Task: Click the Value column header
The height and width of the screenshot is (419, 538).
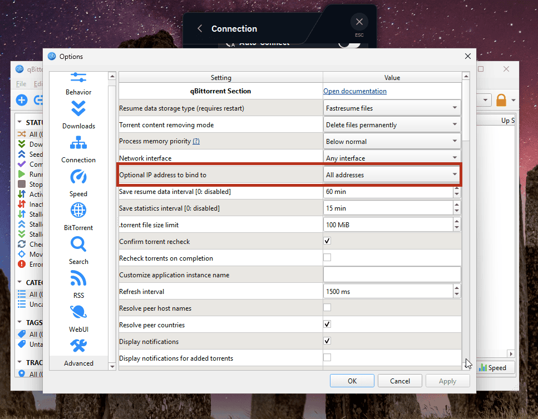Action: (x=392, y=77)
